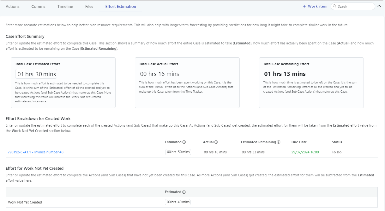Click Estimated info icon in Work Not Yet Created
The width and height of the screenshot is (385, 211).
tap(184, 192)
